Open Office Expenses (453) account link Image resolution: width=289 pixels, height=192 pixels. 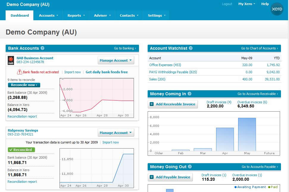(x=165, y=65)
